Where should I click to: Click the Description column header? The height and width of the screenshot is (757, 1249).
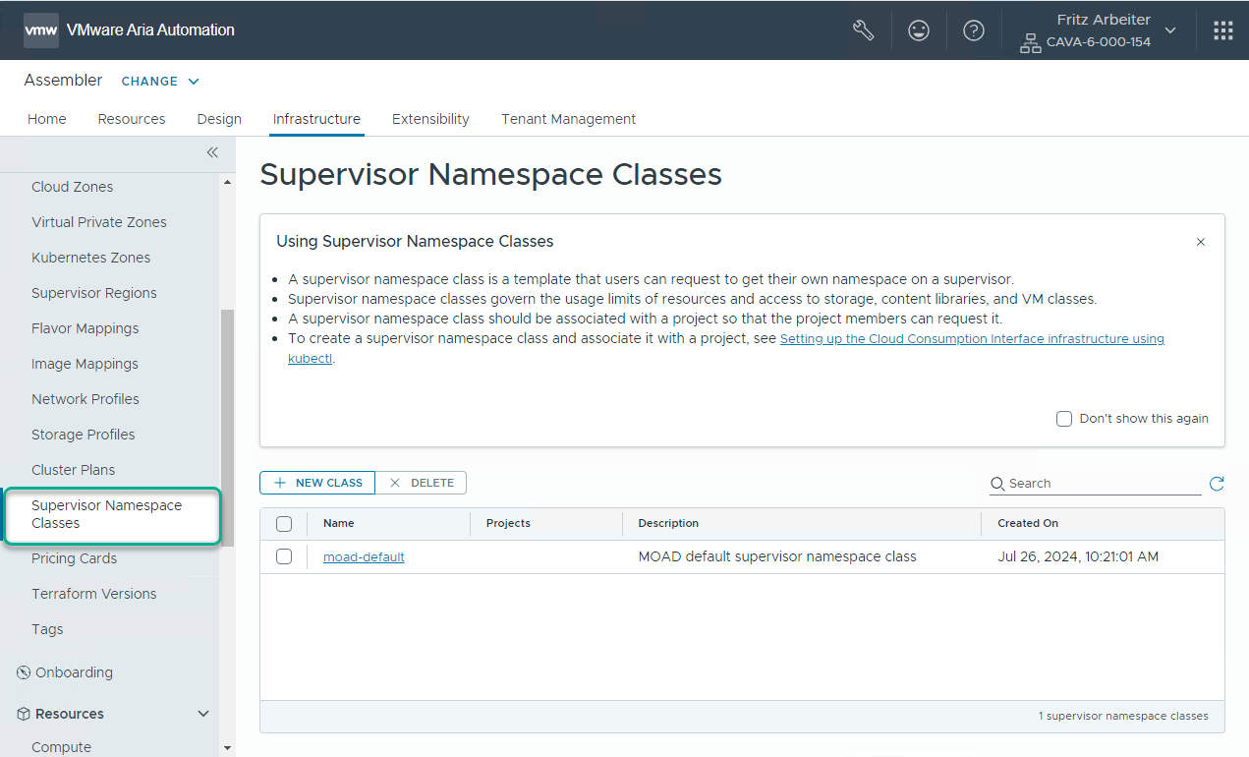click(668, 523)
